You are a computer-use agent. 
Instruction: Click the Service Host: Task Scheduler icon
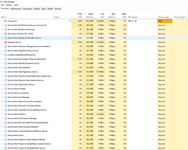(6, 67)
